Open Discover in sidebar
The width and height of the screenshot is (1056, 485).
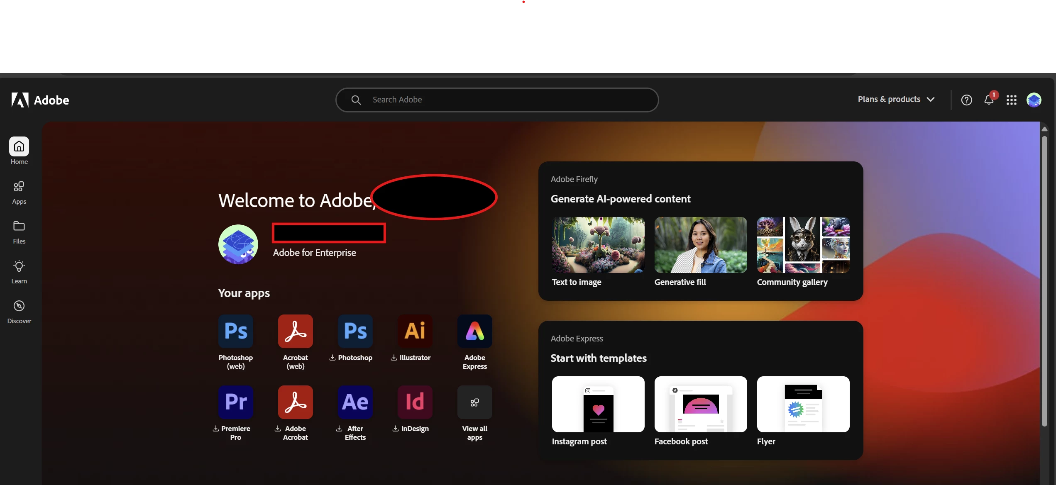coord(19,312)
